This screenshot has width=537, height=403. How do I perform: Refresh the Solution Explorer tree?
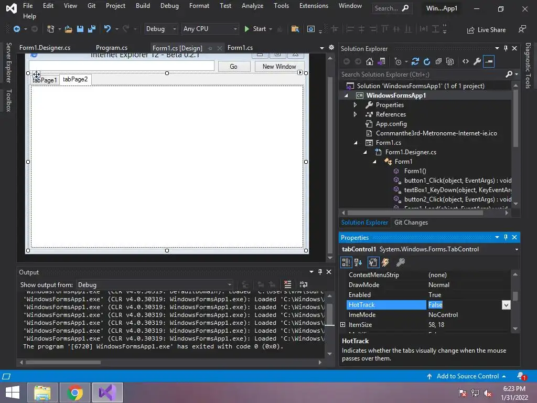tap(427, 62)
